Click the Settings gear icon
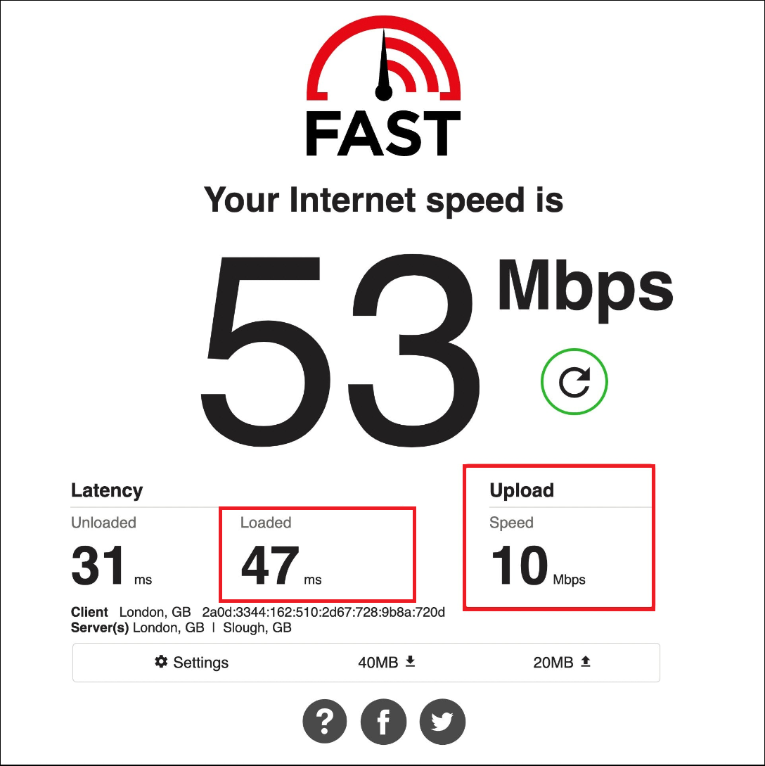765x766 pixels. coord(161,661)
